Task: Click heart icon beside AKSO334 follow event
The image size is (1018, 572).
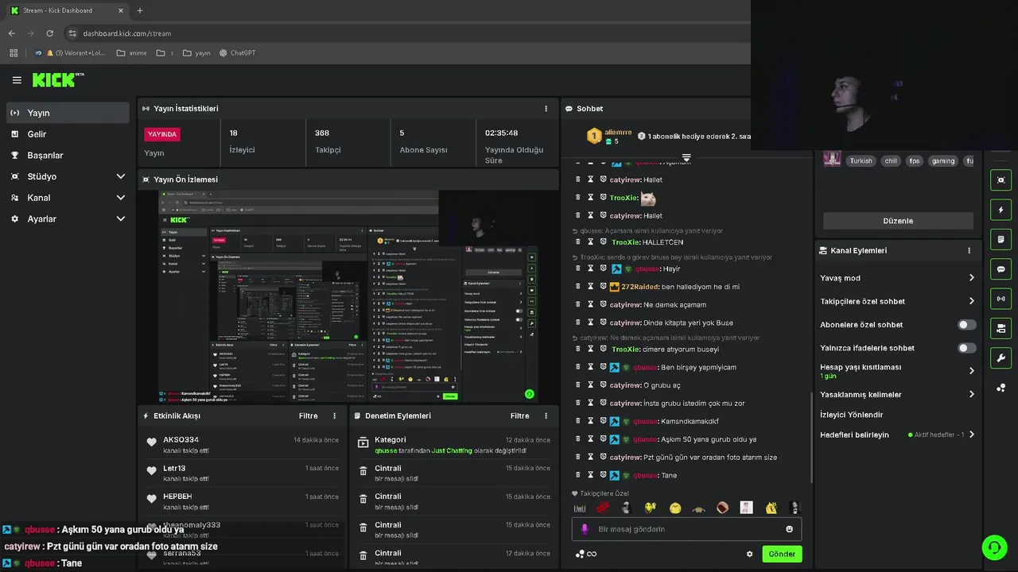Action: tap(152, 443)
